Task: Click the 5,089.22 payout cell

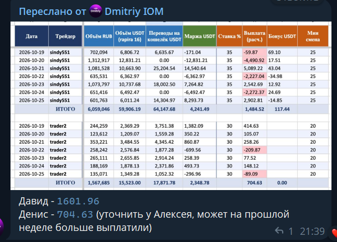Action: [255, 69]
